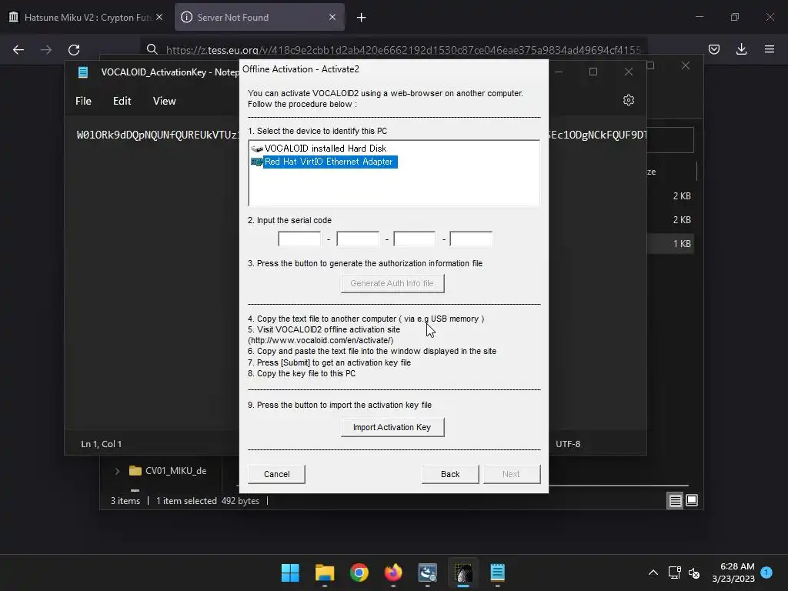Click the Import Activation Key button
The image size is (788, 591).
[x=392, y=427]
